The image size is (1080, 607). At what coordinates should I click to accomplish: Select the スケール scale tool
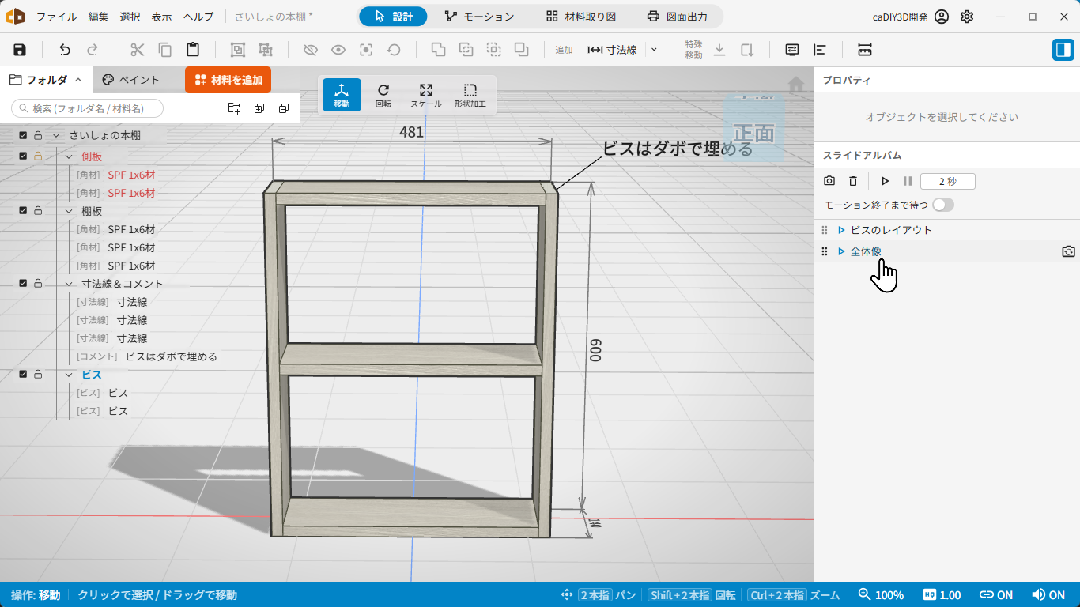[426, 95]
